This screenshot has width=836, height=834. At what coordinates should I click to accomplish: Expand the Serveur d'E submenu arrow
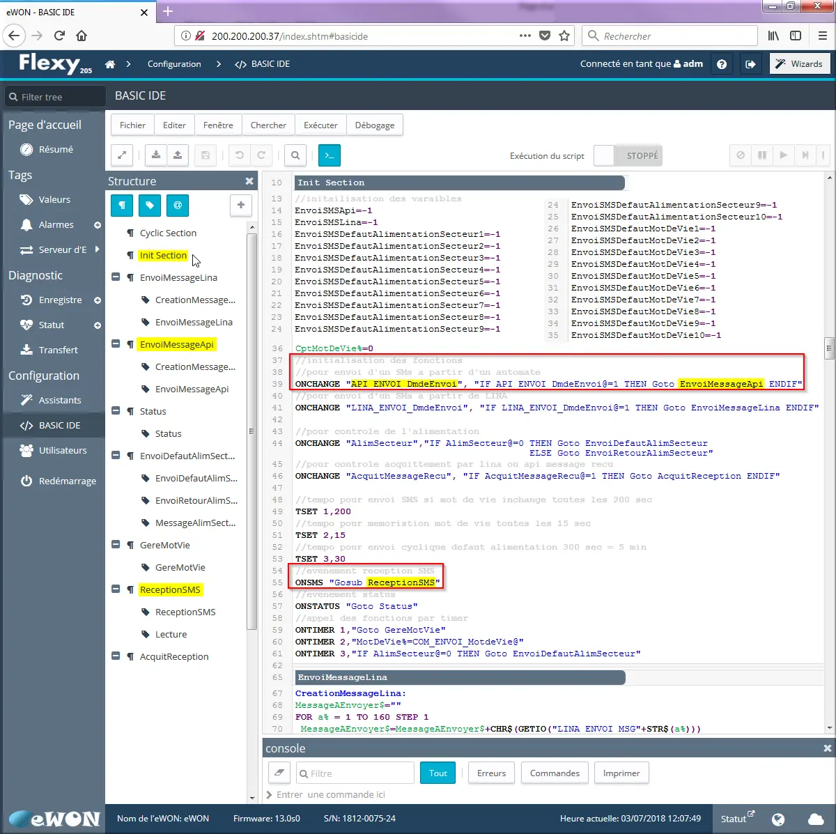coord(97,249)
